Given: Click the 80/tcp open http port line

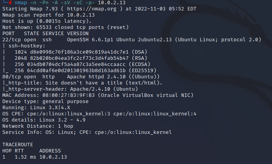Looking at the screenshot, I should point(31,77).
